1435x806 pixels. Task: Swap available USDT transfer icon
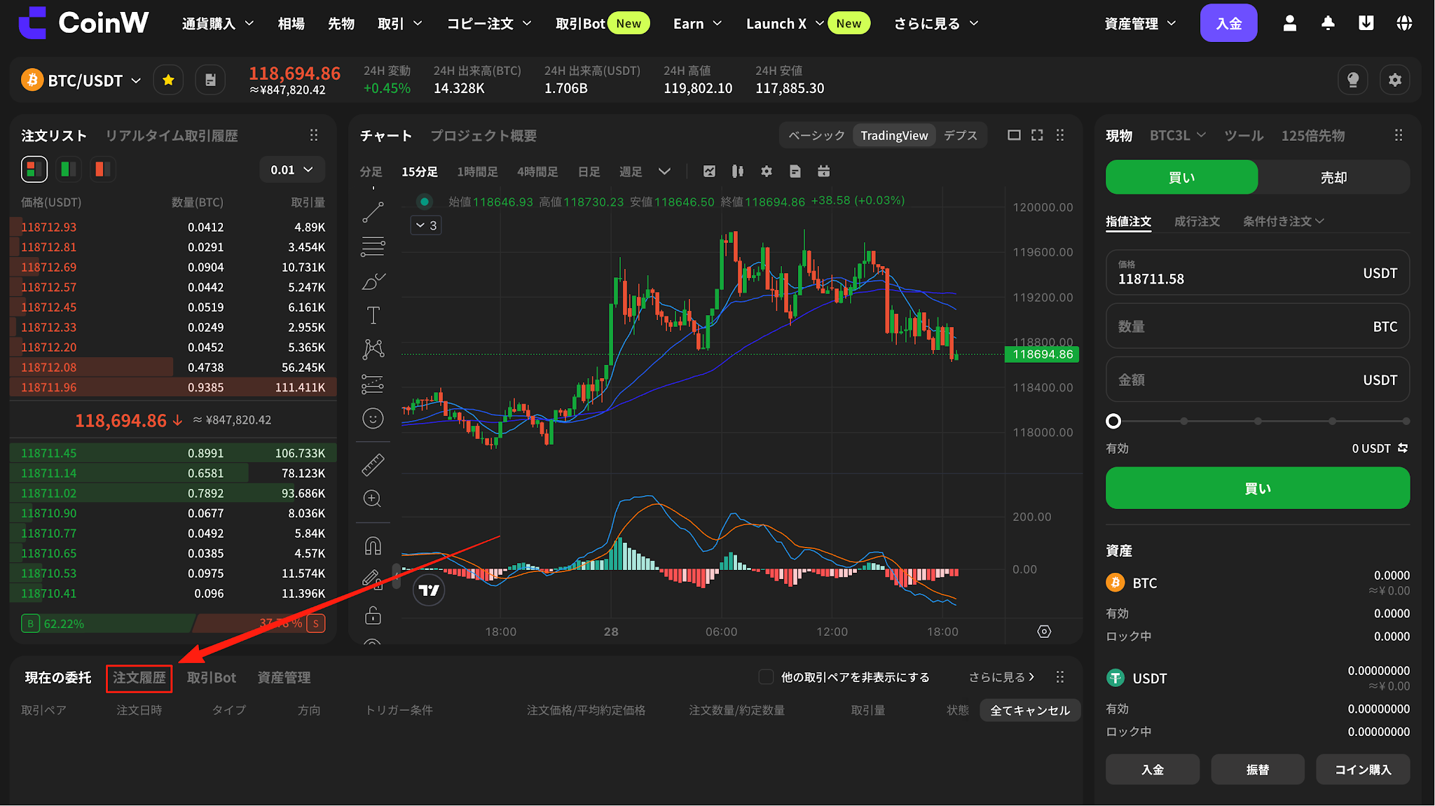[x=1403, y=447]
